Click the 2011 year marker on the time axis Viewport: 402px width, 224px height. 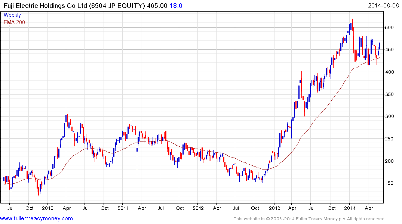tap(123, 208)
